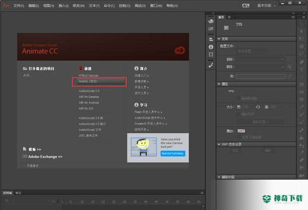Screen dimensions: 308x210
Task: Open the 基本功能 workspace switcher
Action: pyautogui.click(x=266, y=6)
